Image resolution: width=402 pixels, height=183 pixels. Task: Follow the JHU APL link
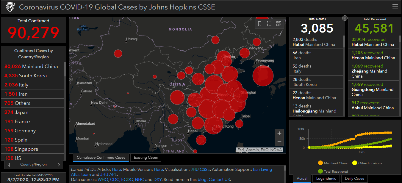coord(109,175)
